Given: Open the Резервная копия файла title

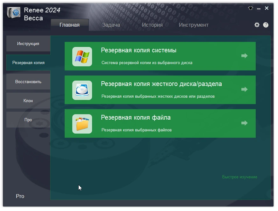Looking at the screenshot, I should pos(136,117).
